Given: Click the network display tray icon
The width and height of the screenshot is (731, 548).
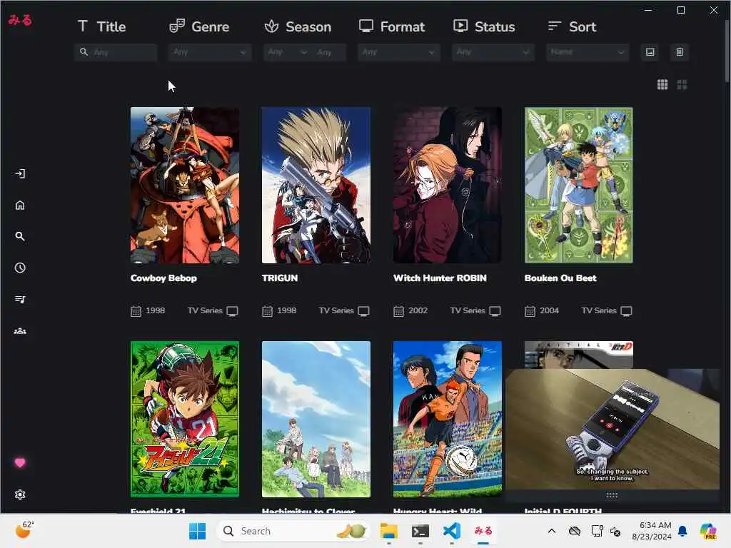Looking at the screenshot, I should 597,531.
